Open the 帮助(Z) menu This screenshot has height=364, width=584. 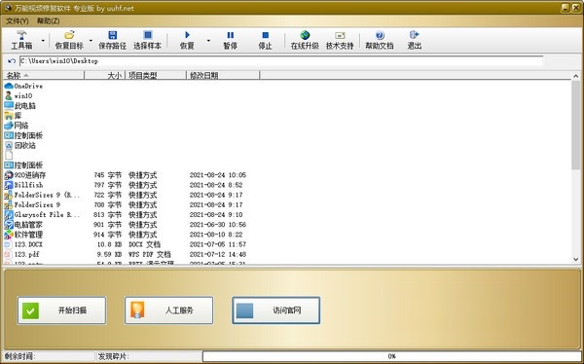tap(48, 20)
